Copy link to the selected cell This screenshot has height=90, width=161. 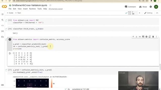[x=140, y=37]
